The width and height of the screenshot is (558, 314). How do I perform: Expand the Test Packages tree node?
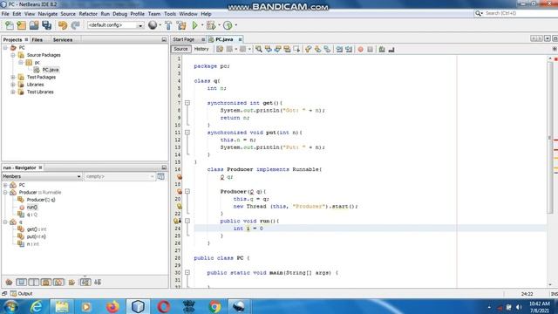click(x=13, y=78)
